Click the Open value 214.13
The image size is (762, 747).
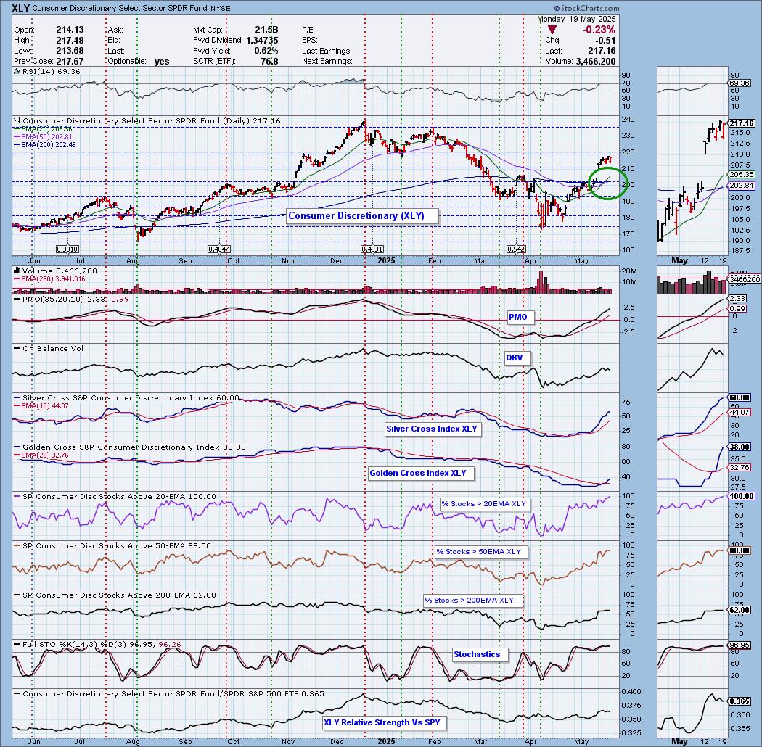tap(70, 30)
